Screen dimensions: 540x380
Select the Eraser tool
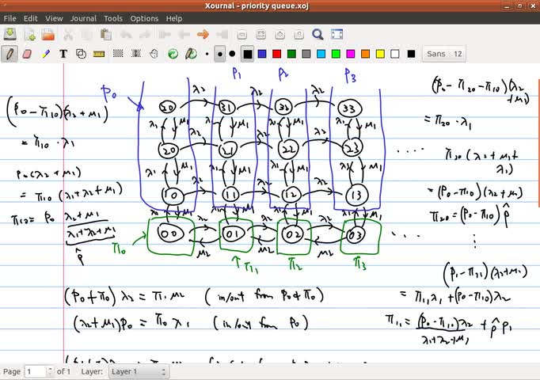tap(27, 54)
